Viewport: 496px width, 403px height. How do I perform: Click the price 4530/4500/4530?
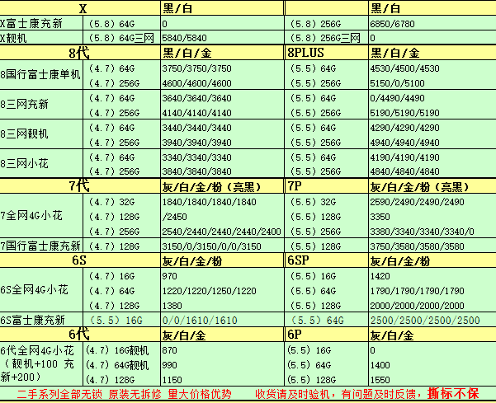pyautogui.click(x=404, y=68)
